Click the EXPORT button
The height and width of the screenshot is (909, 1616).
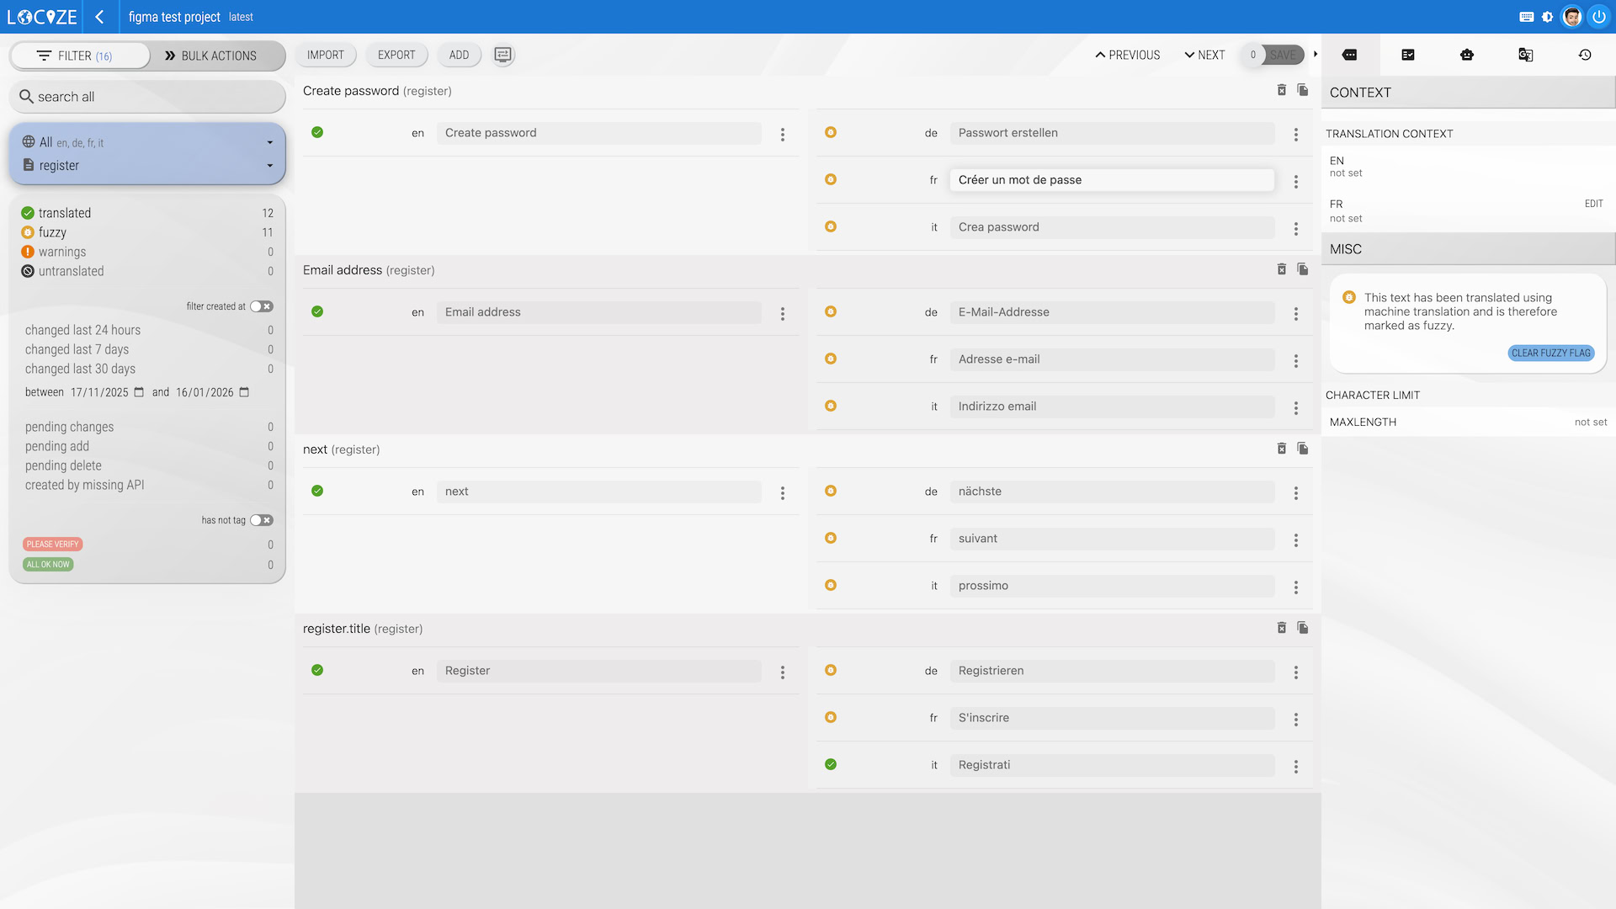(x=396, y=55)
